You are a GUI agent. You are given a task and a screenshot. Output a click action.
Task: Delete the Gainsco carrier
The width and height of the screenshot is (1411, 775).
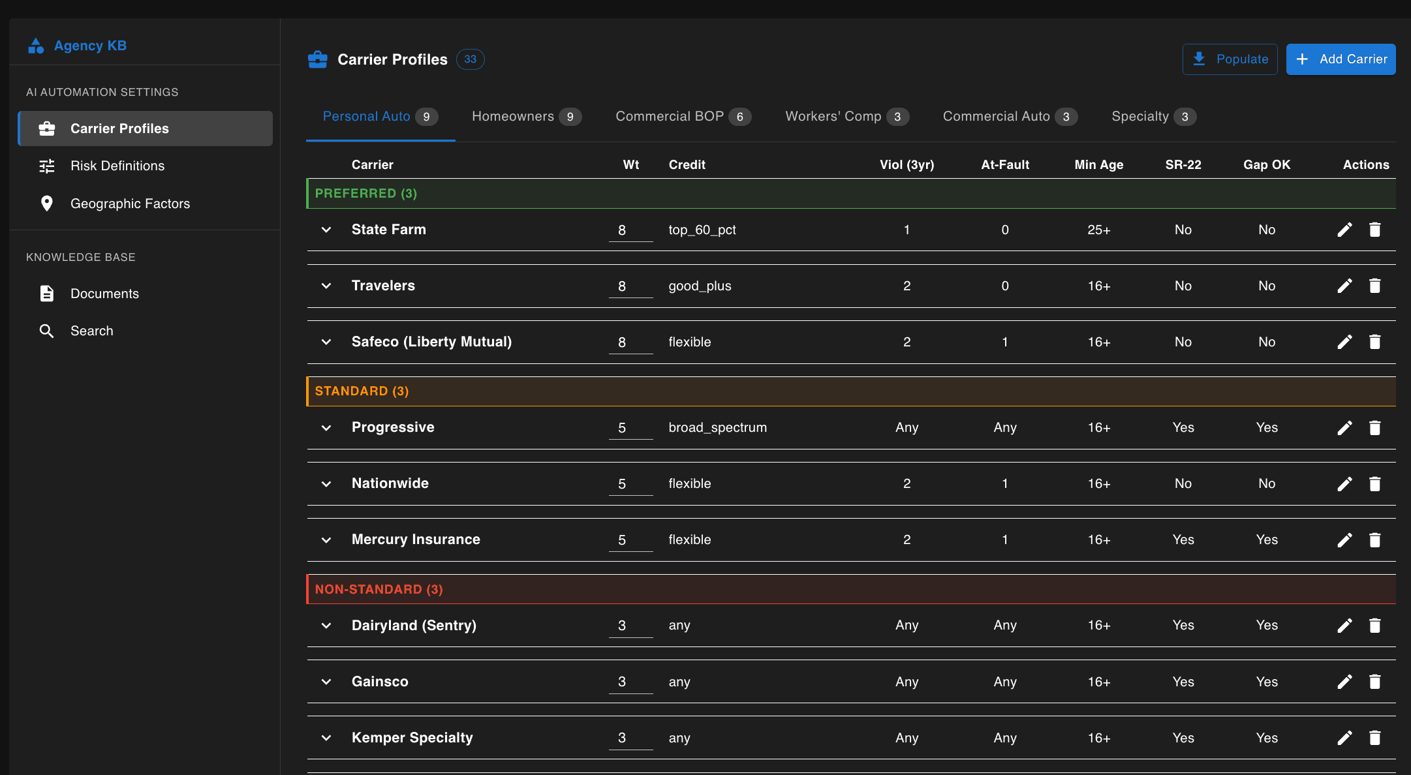point(1374,682)
